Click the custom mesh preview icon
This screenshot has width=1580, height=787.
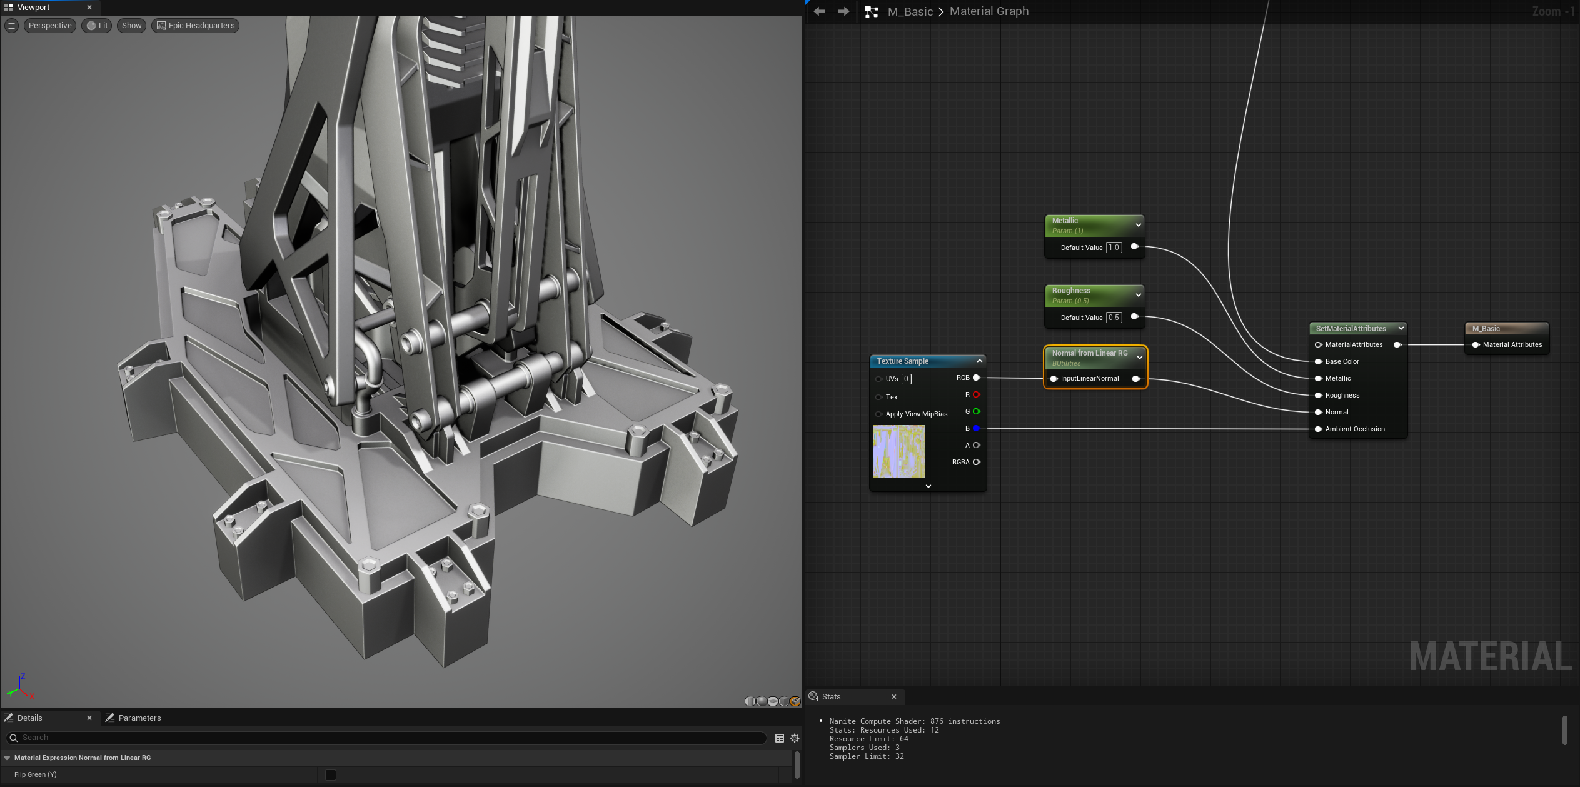tap(795, 701)
